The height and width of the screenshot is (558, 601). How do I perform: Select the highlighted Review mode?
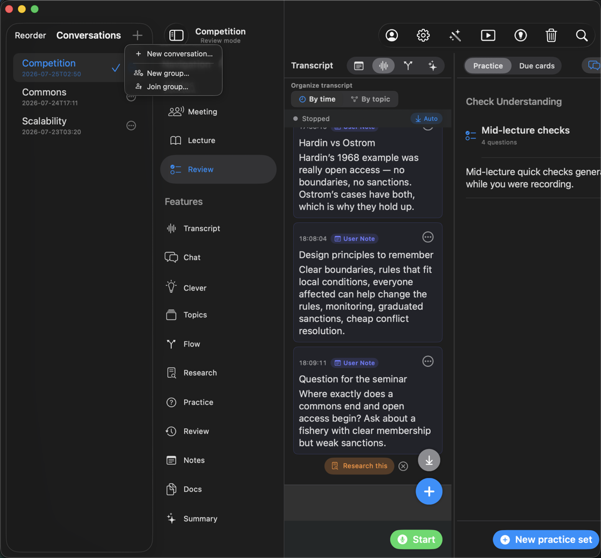click(218, 169)
